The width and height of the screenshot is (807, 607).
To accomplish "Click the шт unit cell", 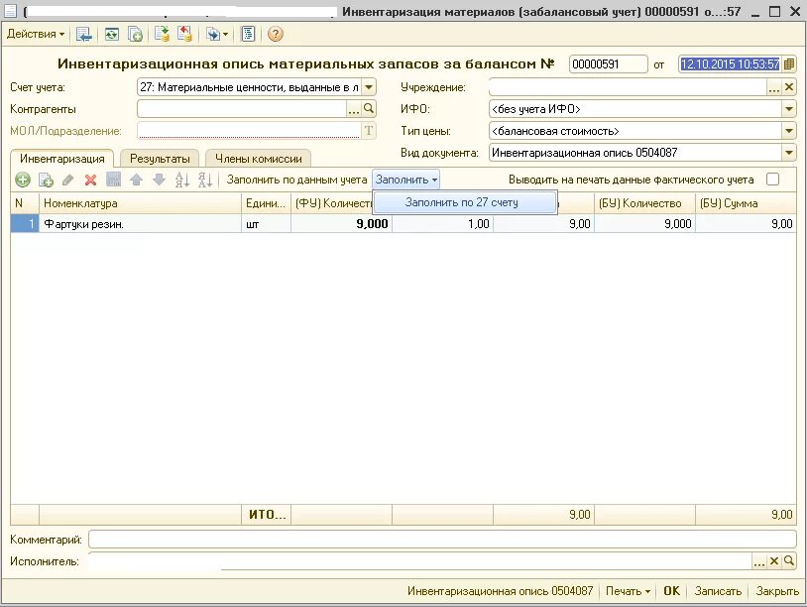I will (x=266, y=224).
